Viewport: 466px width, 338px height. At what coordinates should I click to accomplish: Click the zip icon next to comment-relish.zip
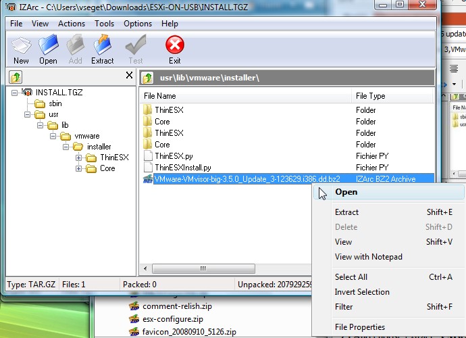(134, 306)
